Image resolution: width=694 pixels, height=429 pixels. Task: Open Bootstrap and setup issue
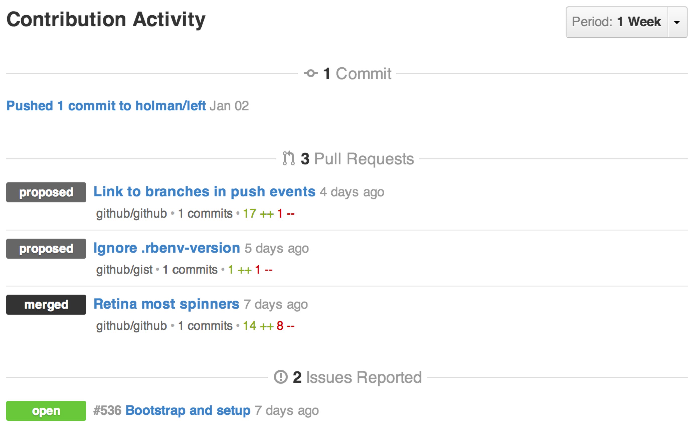point(188,410)
